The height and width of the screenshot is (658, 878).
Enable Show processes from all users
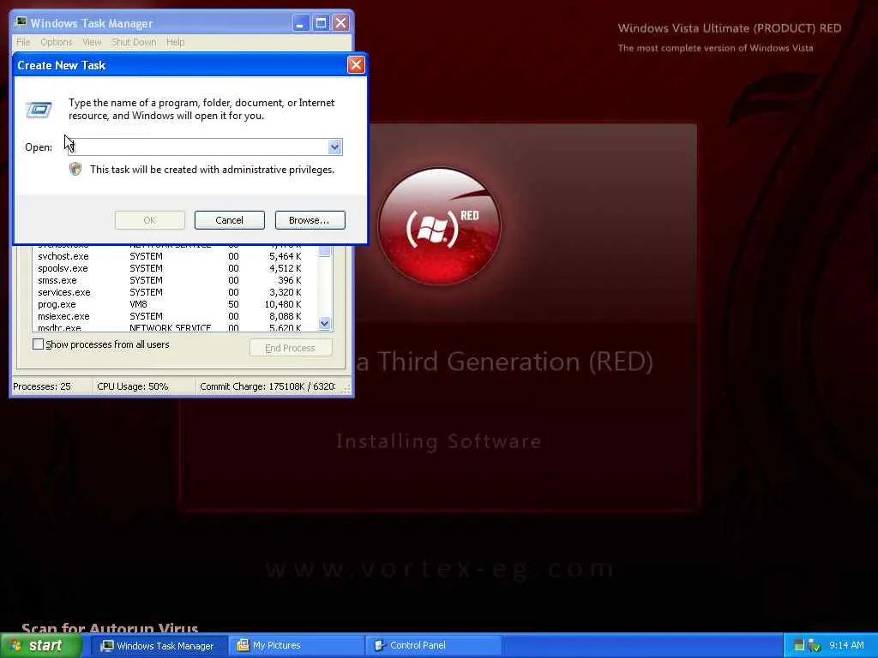[x=38, y=344]
